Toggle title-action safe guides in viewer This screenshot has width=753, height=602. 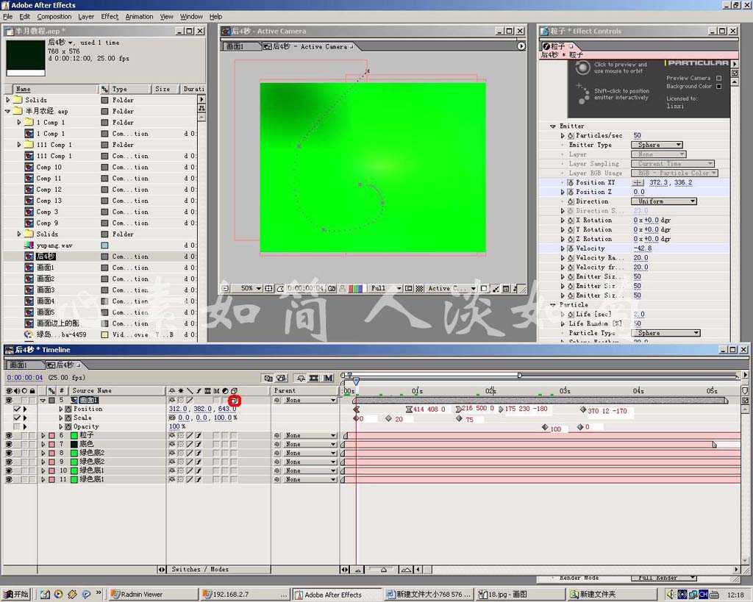pos(269,289)
